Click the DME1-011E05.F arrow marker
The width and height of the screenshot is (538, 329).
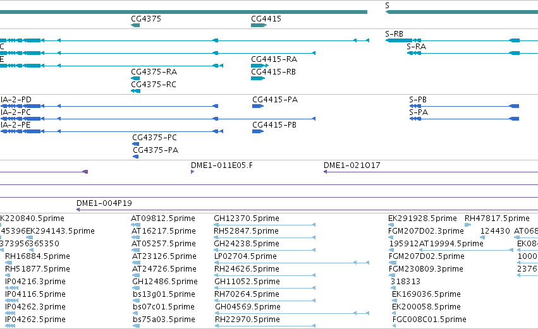[x=192, y=172]
